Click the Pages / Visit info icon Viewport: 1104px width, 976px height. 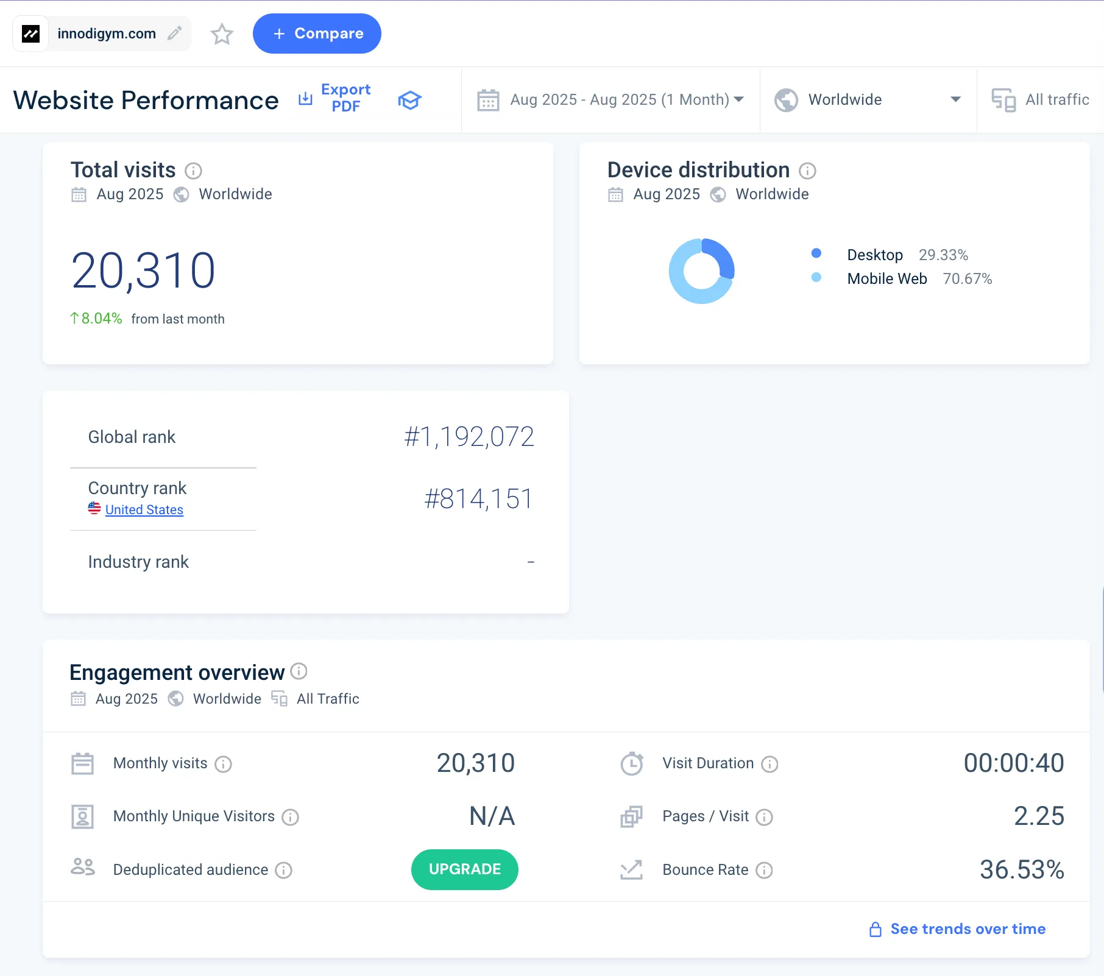[x=764, y=817]
